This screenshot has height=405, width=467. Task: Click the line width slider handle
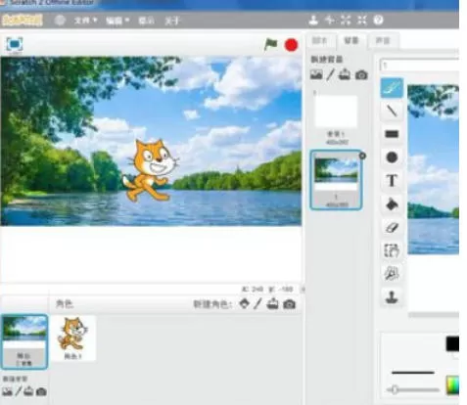click(x=395, y=389)
